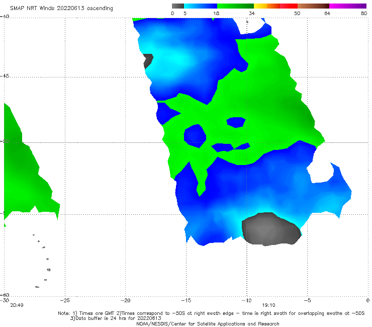Viewport: 372px width, 327px height.
Task: Click the NOAA/NESDIS Center credit line
Action: point(208,323)
